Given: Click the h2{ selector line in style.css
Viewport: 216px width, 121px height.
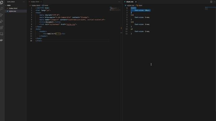Looking at the screenshot, I should (132, 22).
